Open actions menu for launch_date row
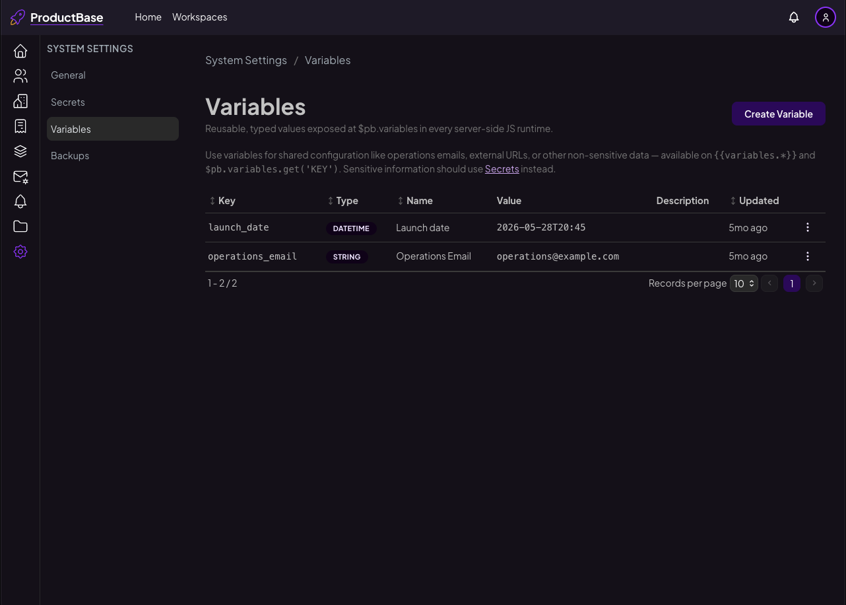This screenshot has height=605, width=846. coord(808,227)
